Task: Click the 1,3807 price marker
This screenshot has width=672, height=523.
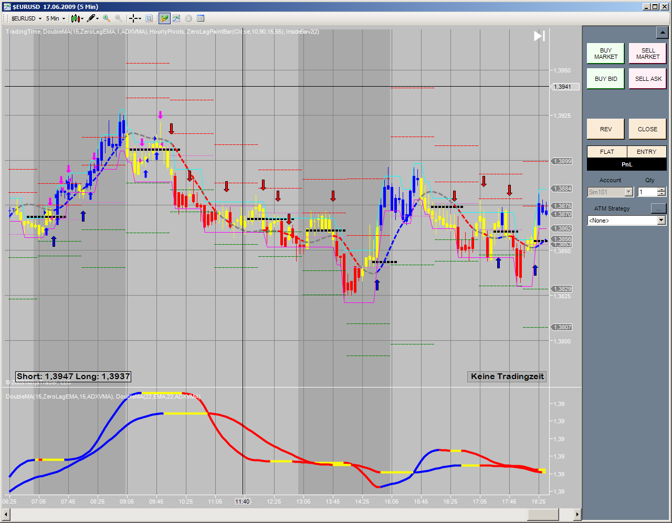Action: (562, 327)
